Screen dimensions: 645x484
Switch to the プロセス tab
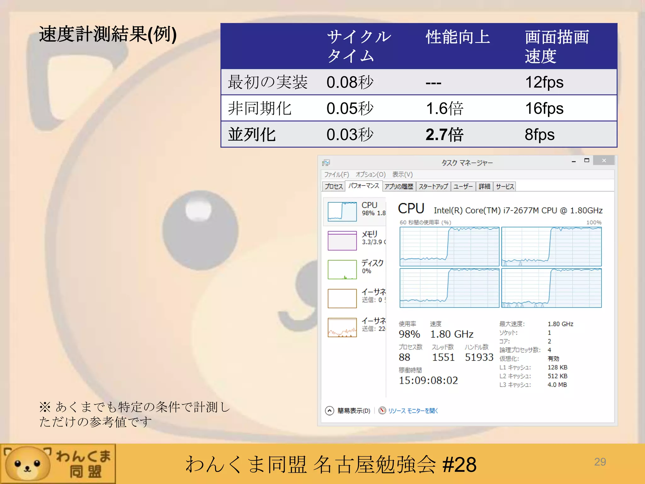tap(334, 186)
